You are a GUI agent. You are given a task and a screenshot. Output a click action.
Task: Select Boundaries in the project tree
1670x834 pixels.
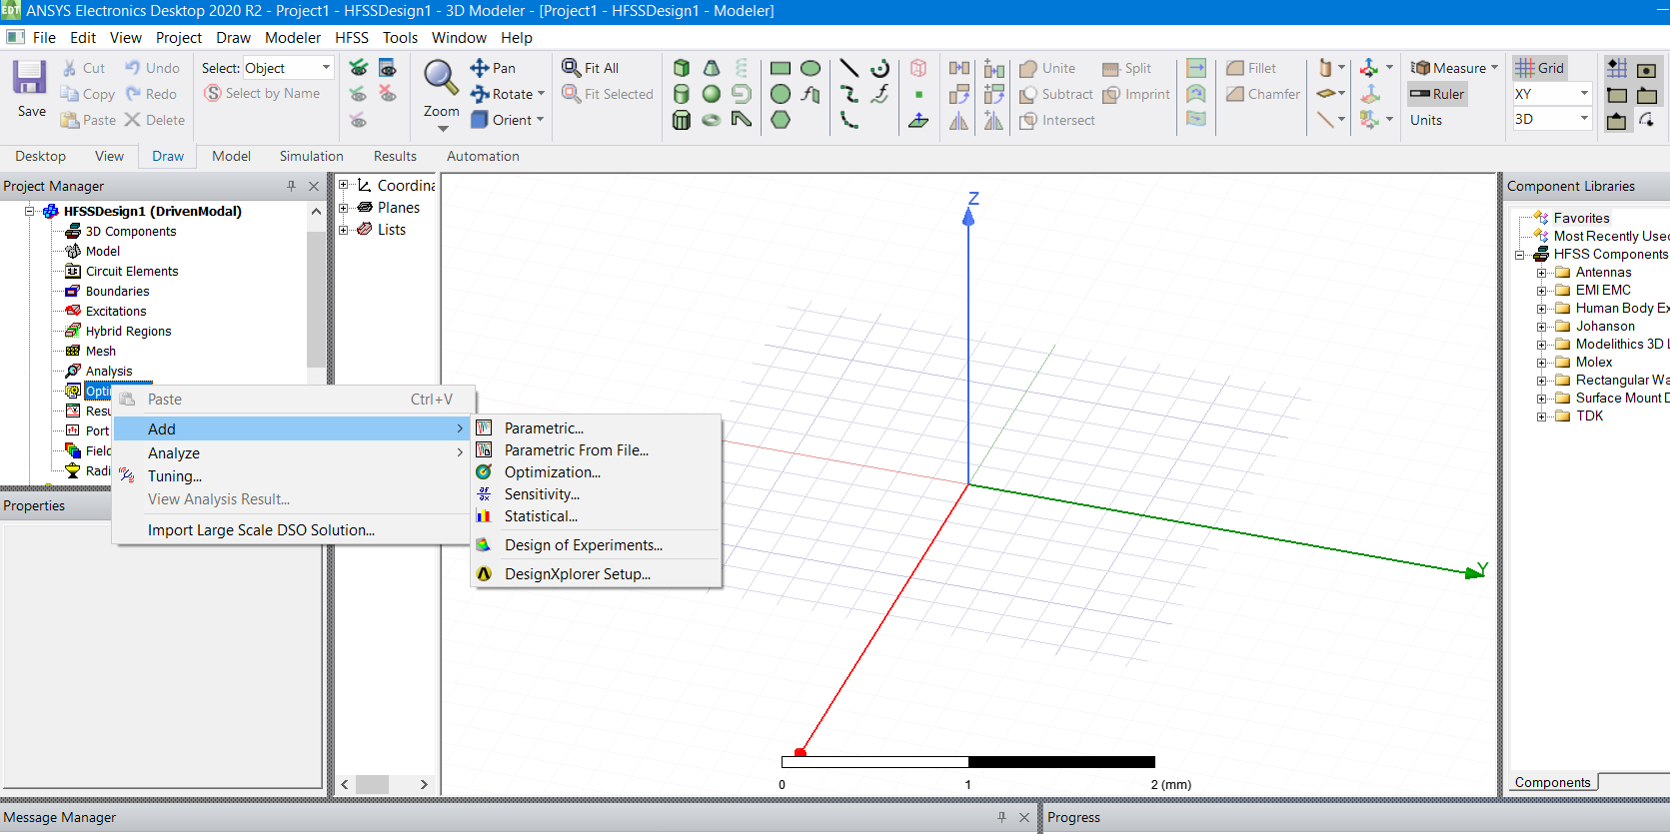[x=117, y=292]
